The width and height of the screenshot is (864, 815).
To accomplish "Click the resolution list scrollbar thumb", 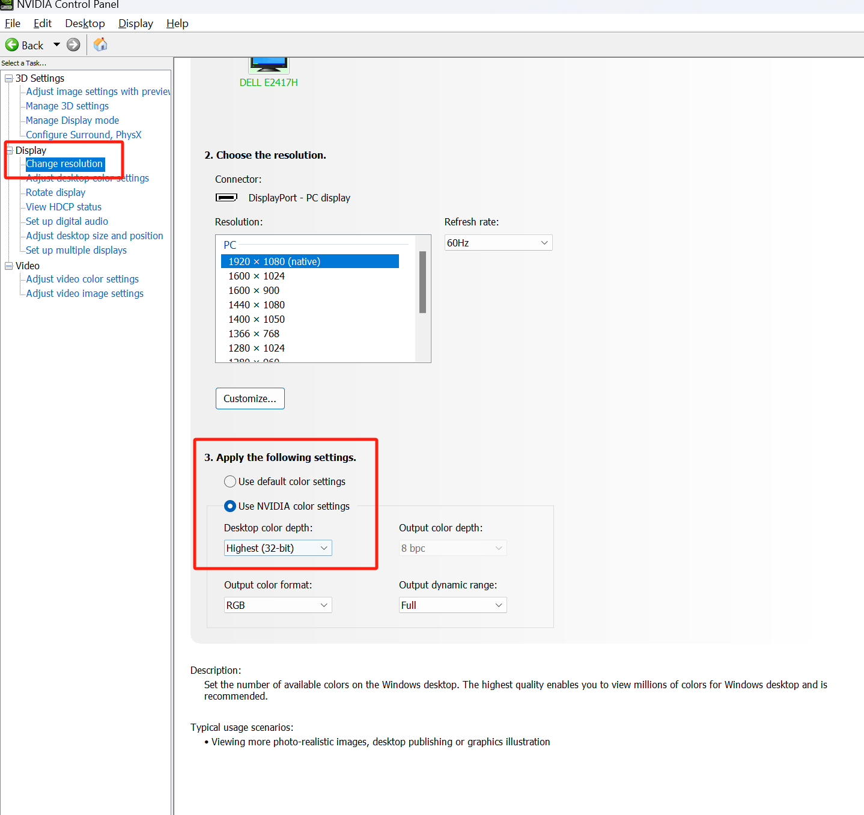I will coord(422,282).
